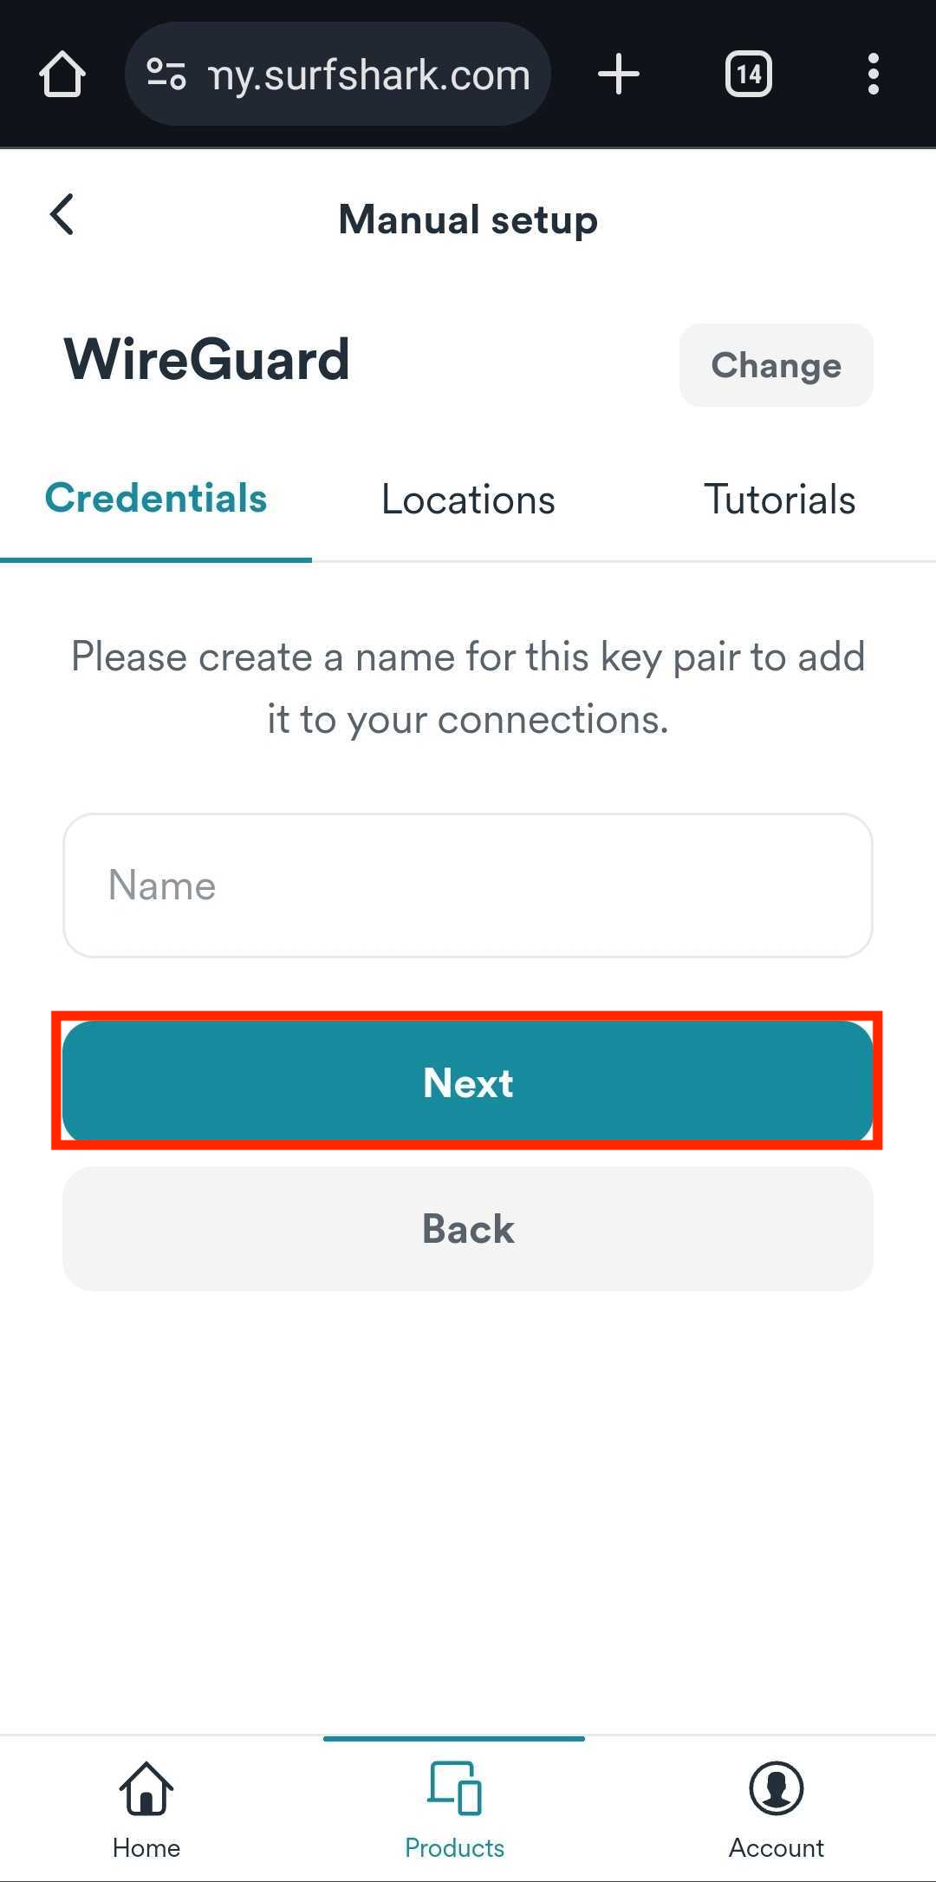This screenshot has width=936, height=1882.
Task: Click the browser home icon
Action: [x=62, y=73]
